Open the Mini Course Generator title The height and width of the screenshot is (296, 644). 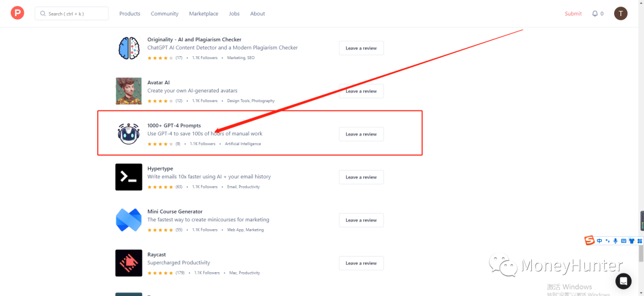(175, 211)
